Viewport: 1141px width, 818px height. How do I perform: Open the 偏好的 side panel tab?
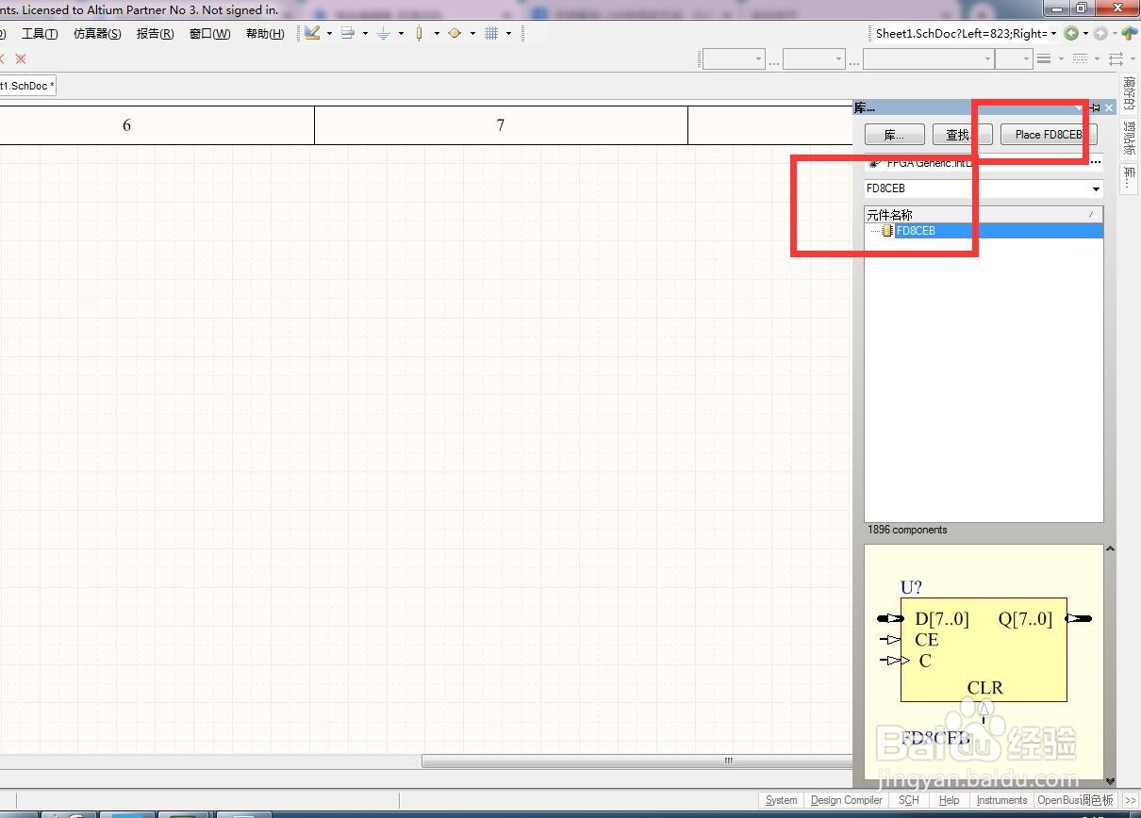pyautogui.click(x=1130, y=92)
